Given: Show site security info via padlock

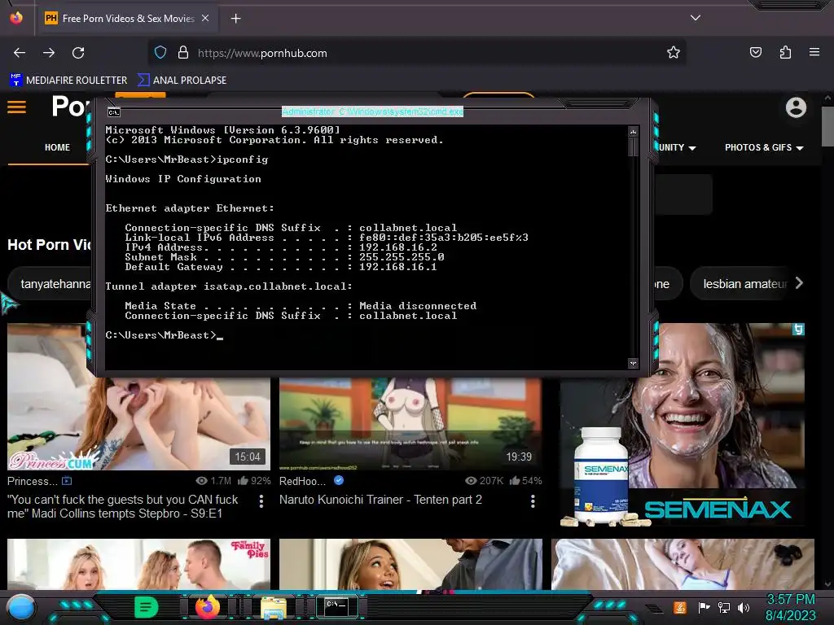Looking at the screenshot, I should tap(183, 52).
